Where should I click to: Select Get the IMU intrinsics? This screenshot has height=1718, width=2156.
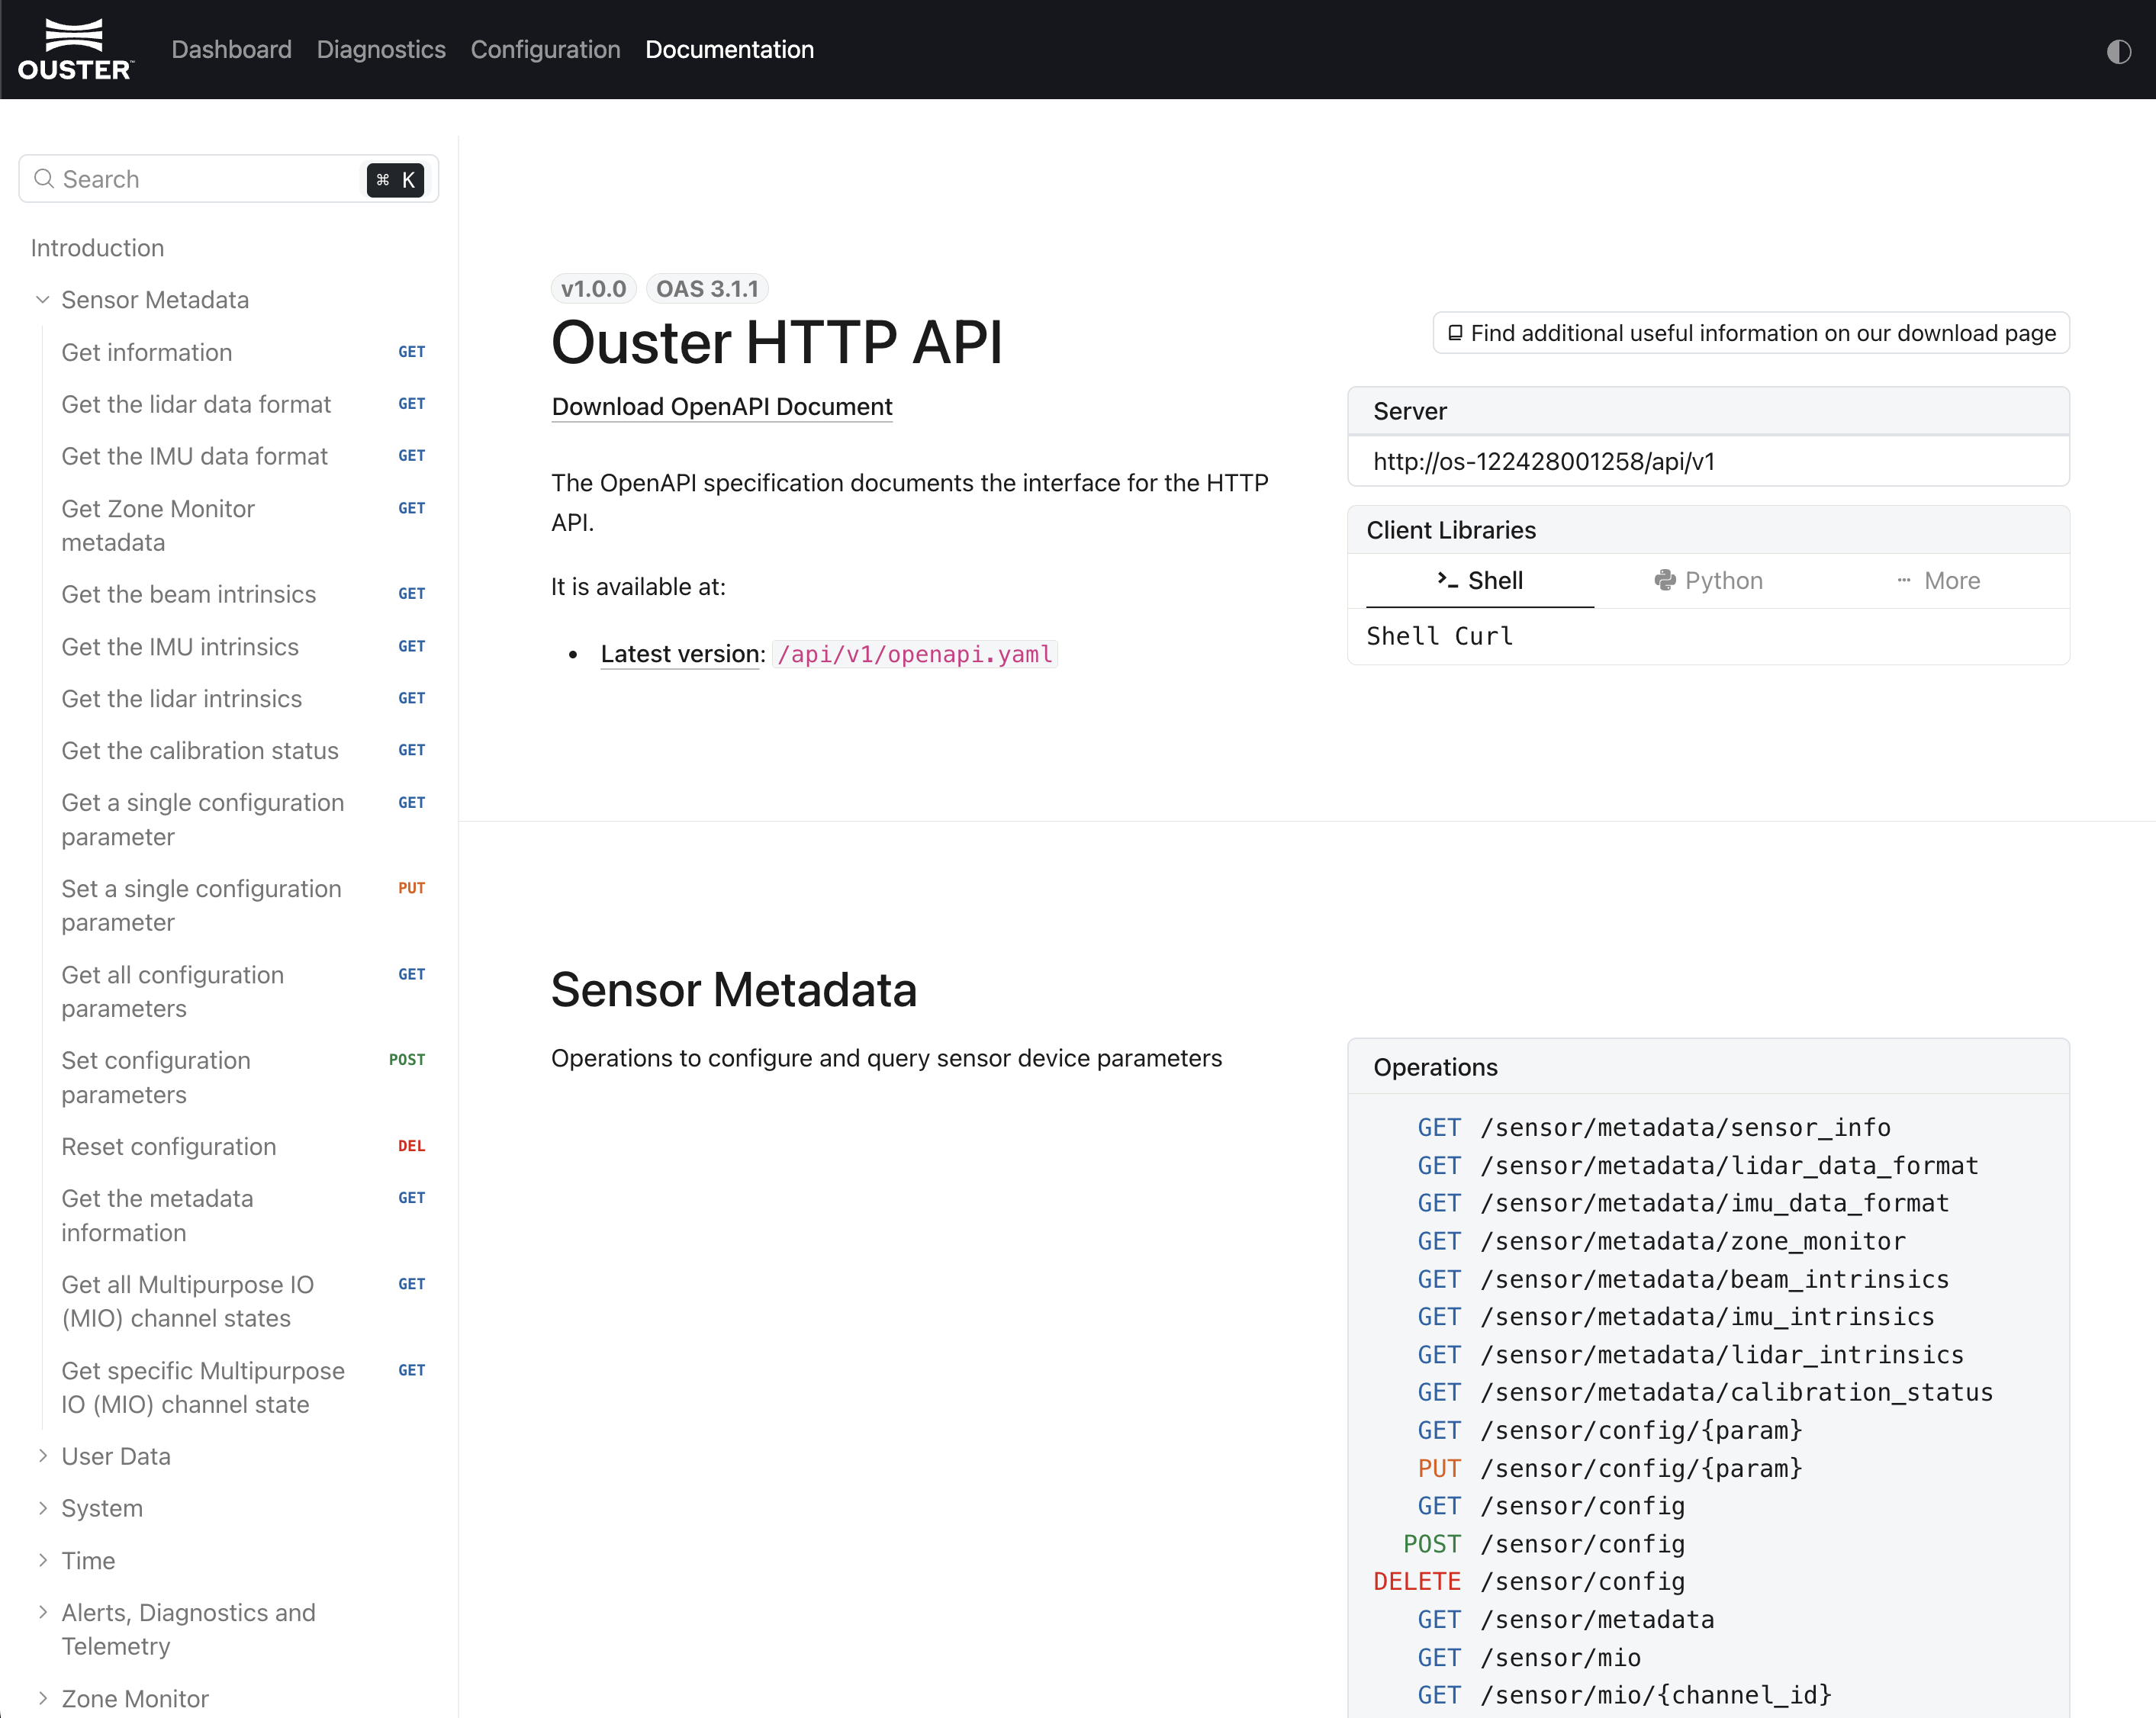click(243, 647)
